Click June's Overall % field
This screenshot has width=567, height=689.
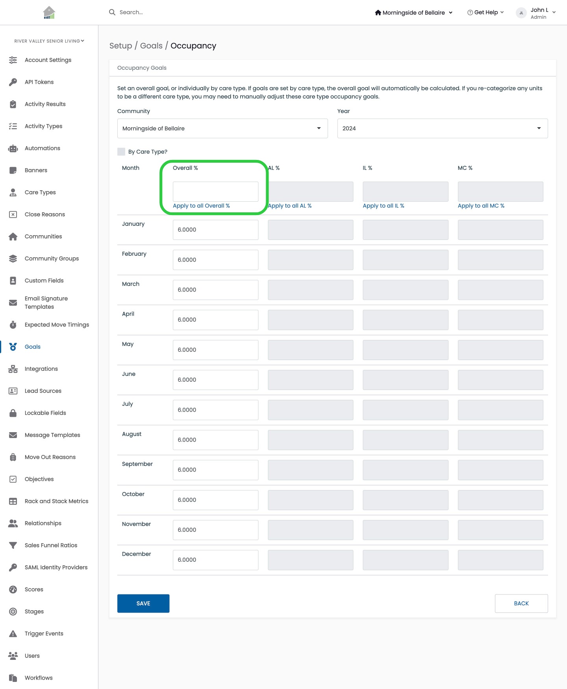(x=215, y=380)
